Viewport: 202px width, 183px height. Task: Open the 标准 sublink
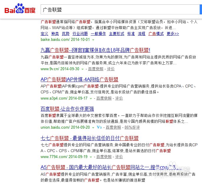point(131,34)
